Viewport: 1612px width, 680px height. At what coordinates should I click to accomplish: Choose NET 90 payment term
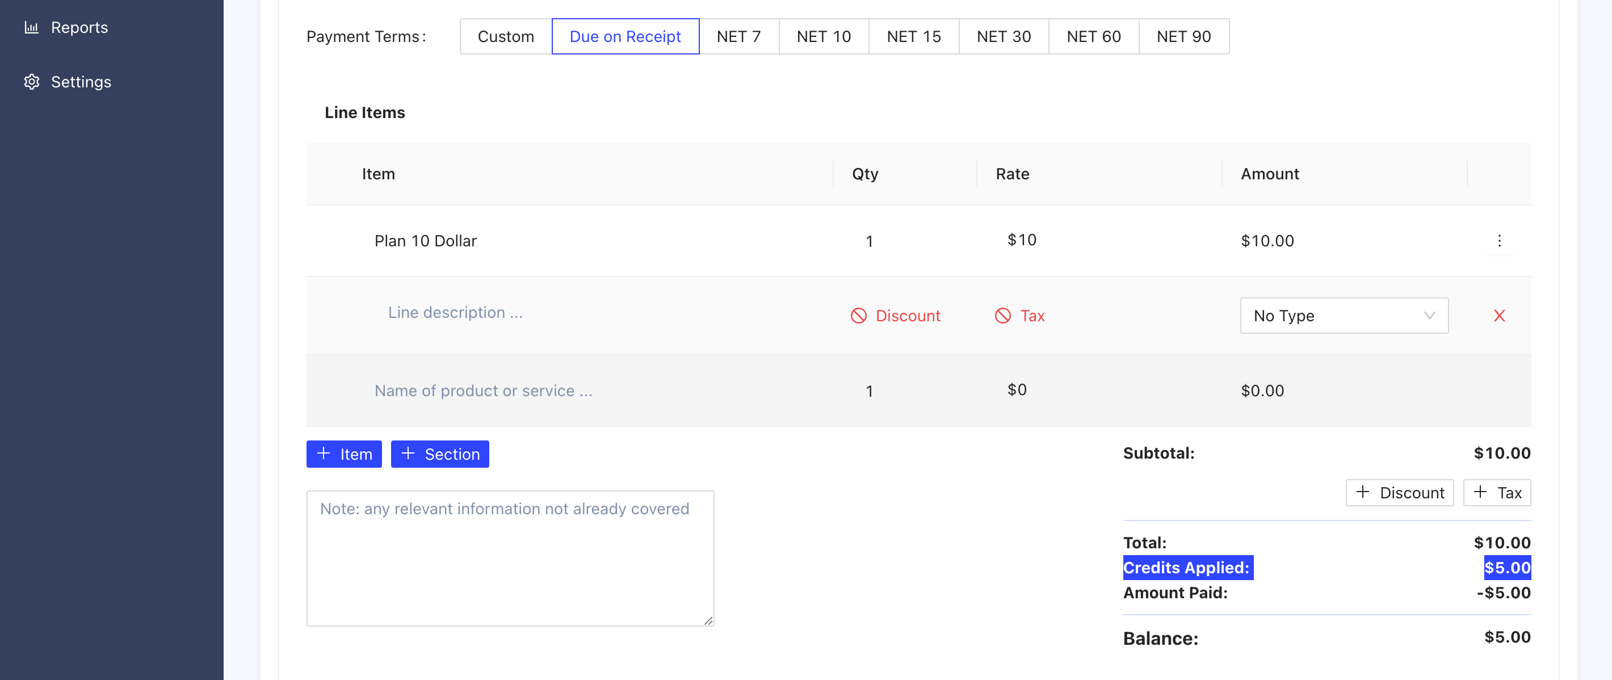click(x=1183, y=36)
